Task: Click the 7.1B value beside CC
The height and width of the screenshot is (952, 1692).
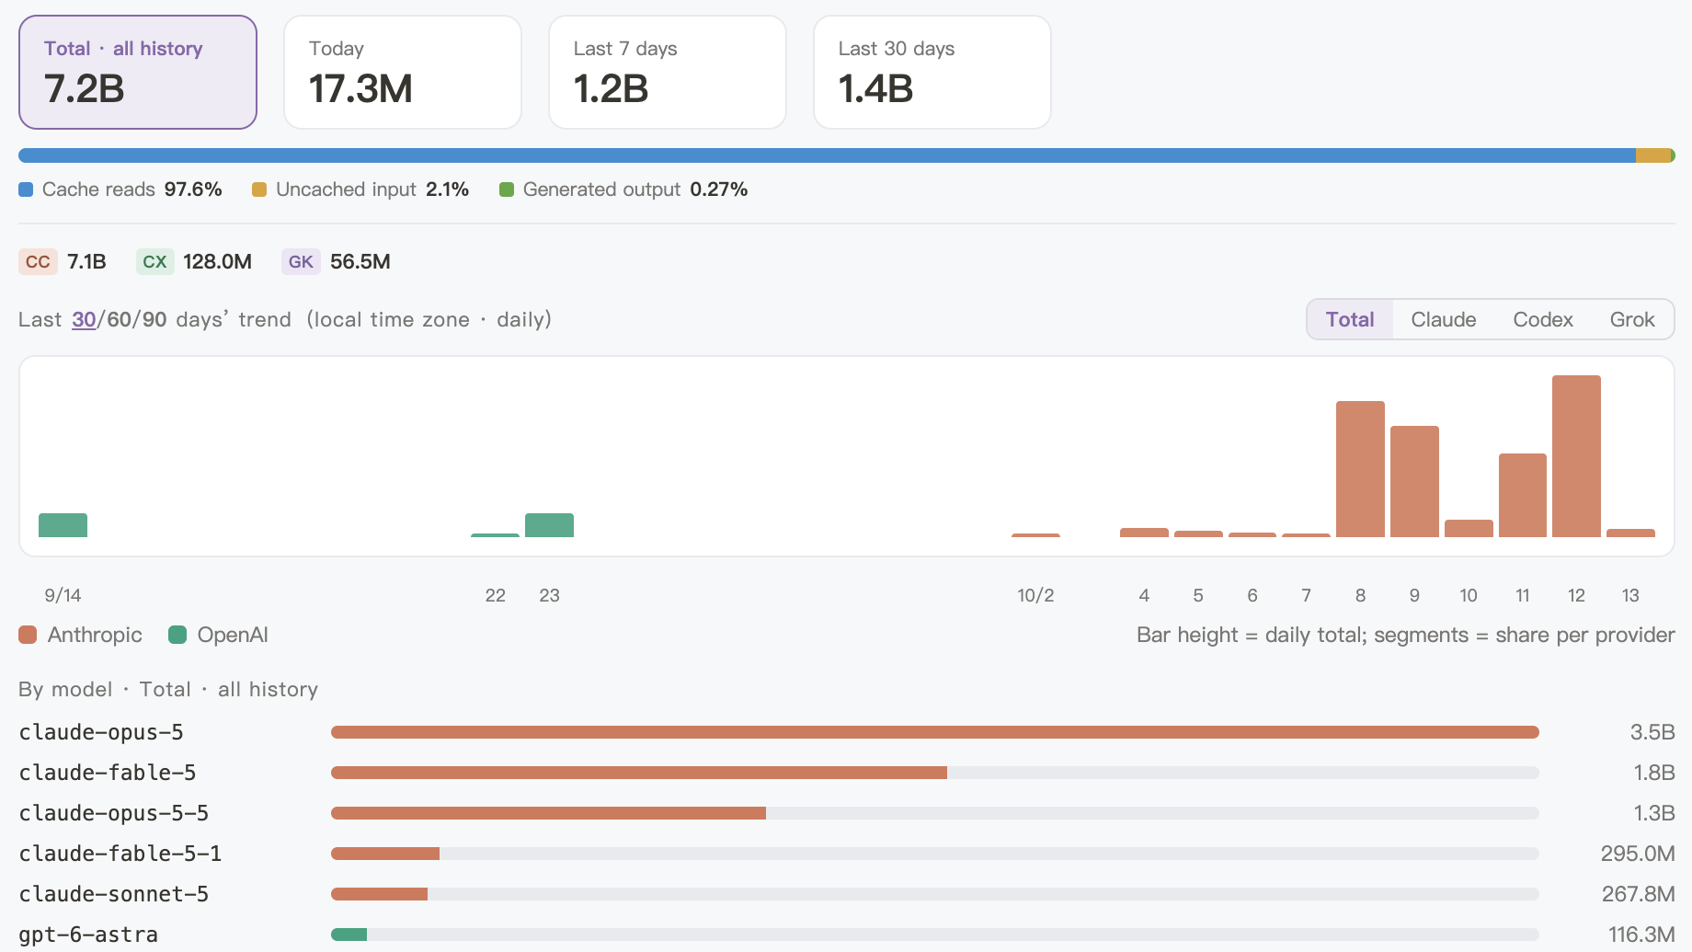Action: click(x=86, y=261)
